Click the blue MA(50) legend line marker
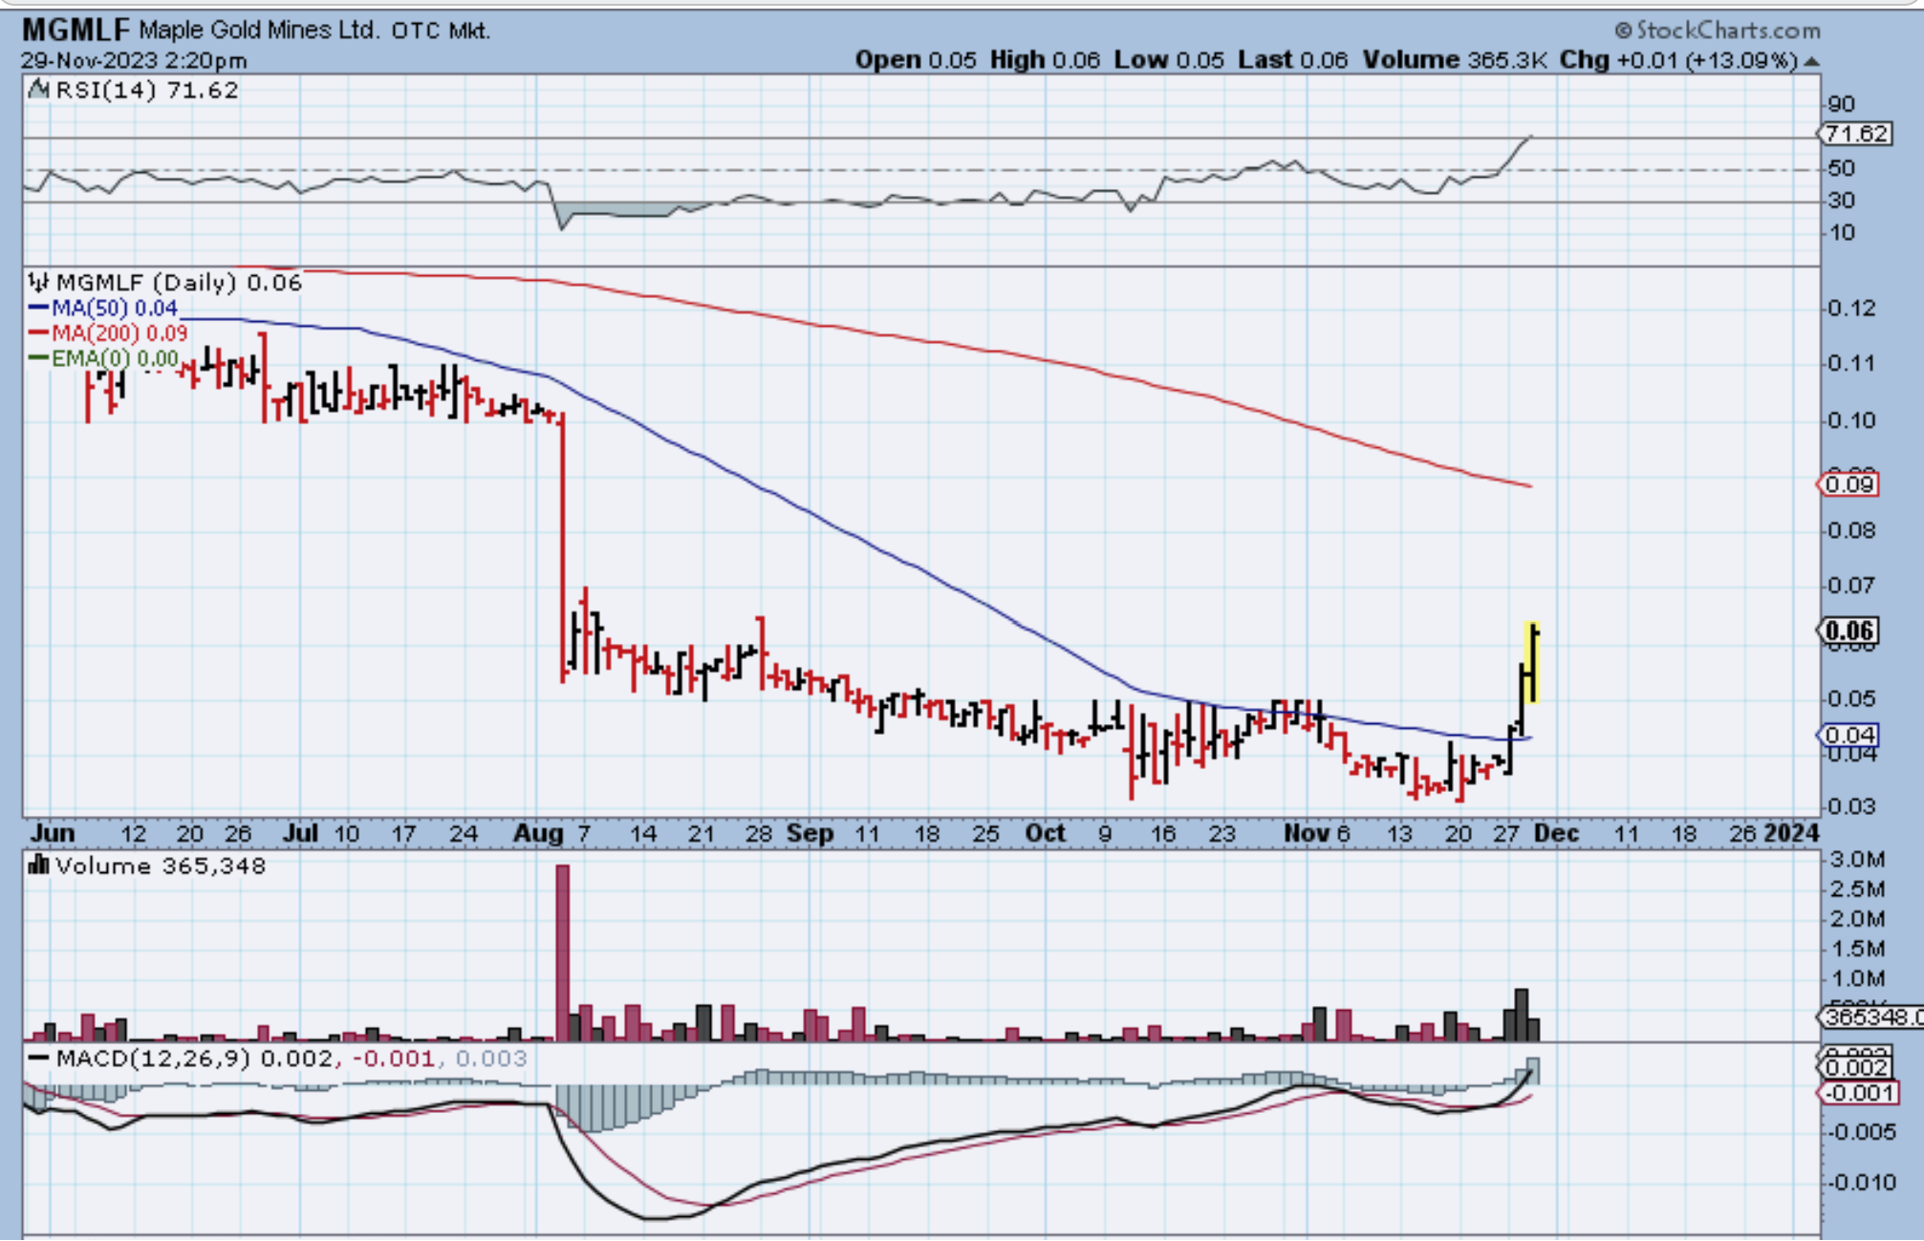The height and width of the screenshot is (1241, 1924). 38,308
